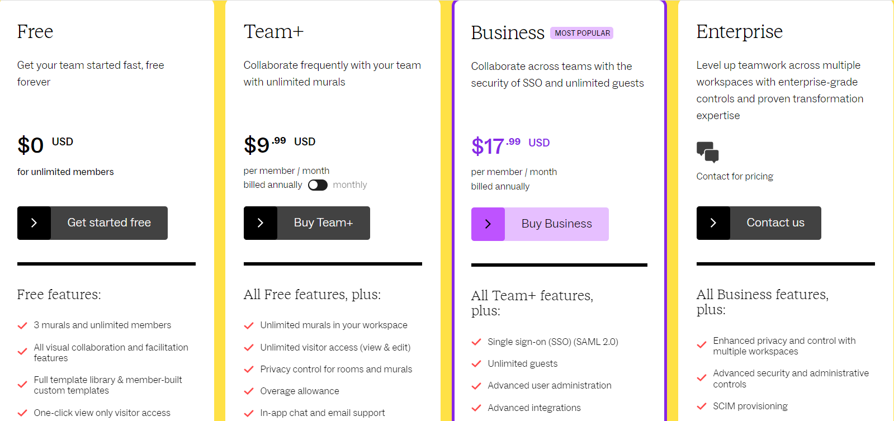Viewport: 894px width, 421px height.
Task: Click the Contact for pricing text
Action: (735, 177)
